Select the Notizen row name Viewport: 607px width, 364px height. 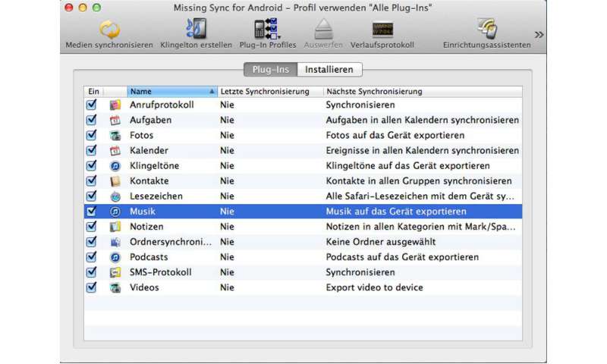tap(146, 227)
